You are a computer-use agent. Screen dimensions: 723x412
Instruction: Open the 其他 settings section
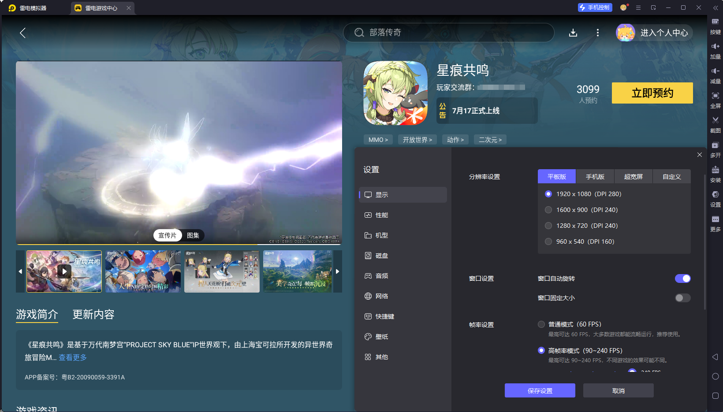pos(403,357)
